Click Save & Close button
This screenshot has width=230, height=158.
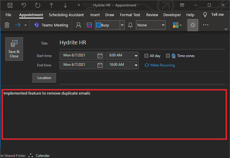click(14, 49)
